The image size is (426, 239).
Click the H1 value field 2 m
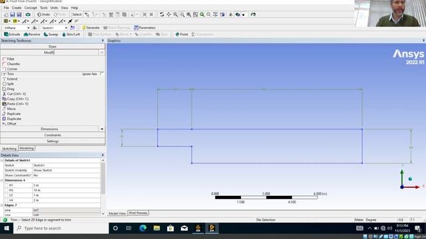[67, 185]
